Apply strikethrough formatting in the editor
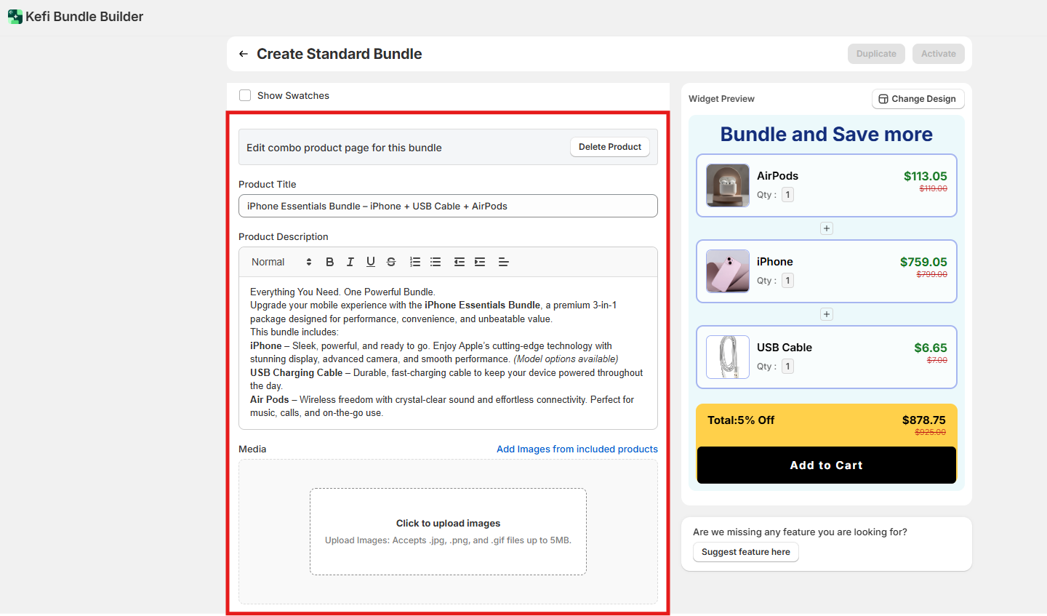This screenshot has height=616, width=1047. [x=391, y=262]
